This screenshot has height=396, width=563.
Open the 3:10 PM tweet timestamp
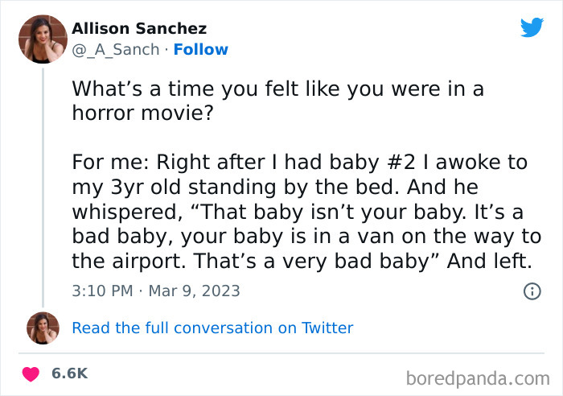102,291
